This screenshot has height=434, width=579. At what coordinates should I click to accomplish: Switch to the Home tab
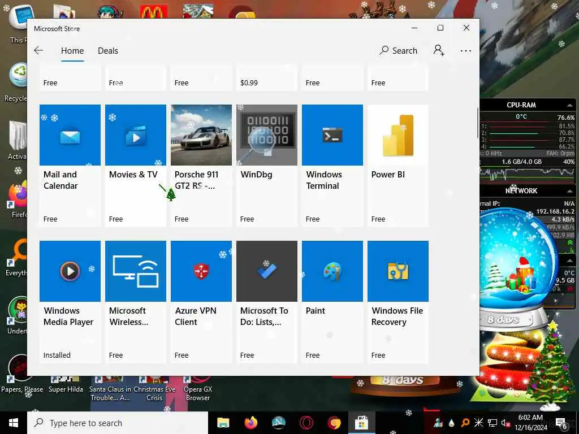click(x=72, y=50)
